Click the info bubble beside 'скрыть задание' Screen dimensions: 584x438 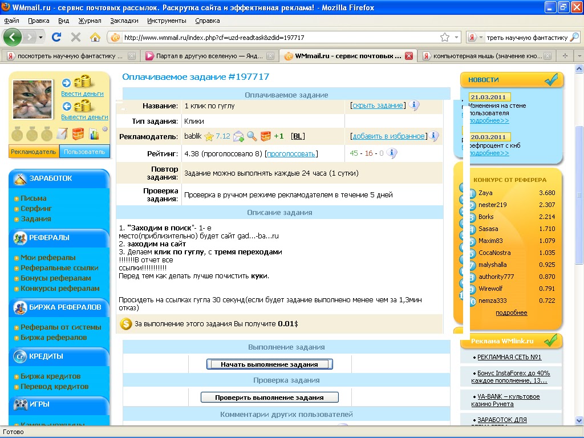coord(414,106)
